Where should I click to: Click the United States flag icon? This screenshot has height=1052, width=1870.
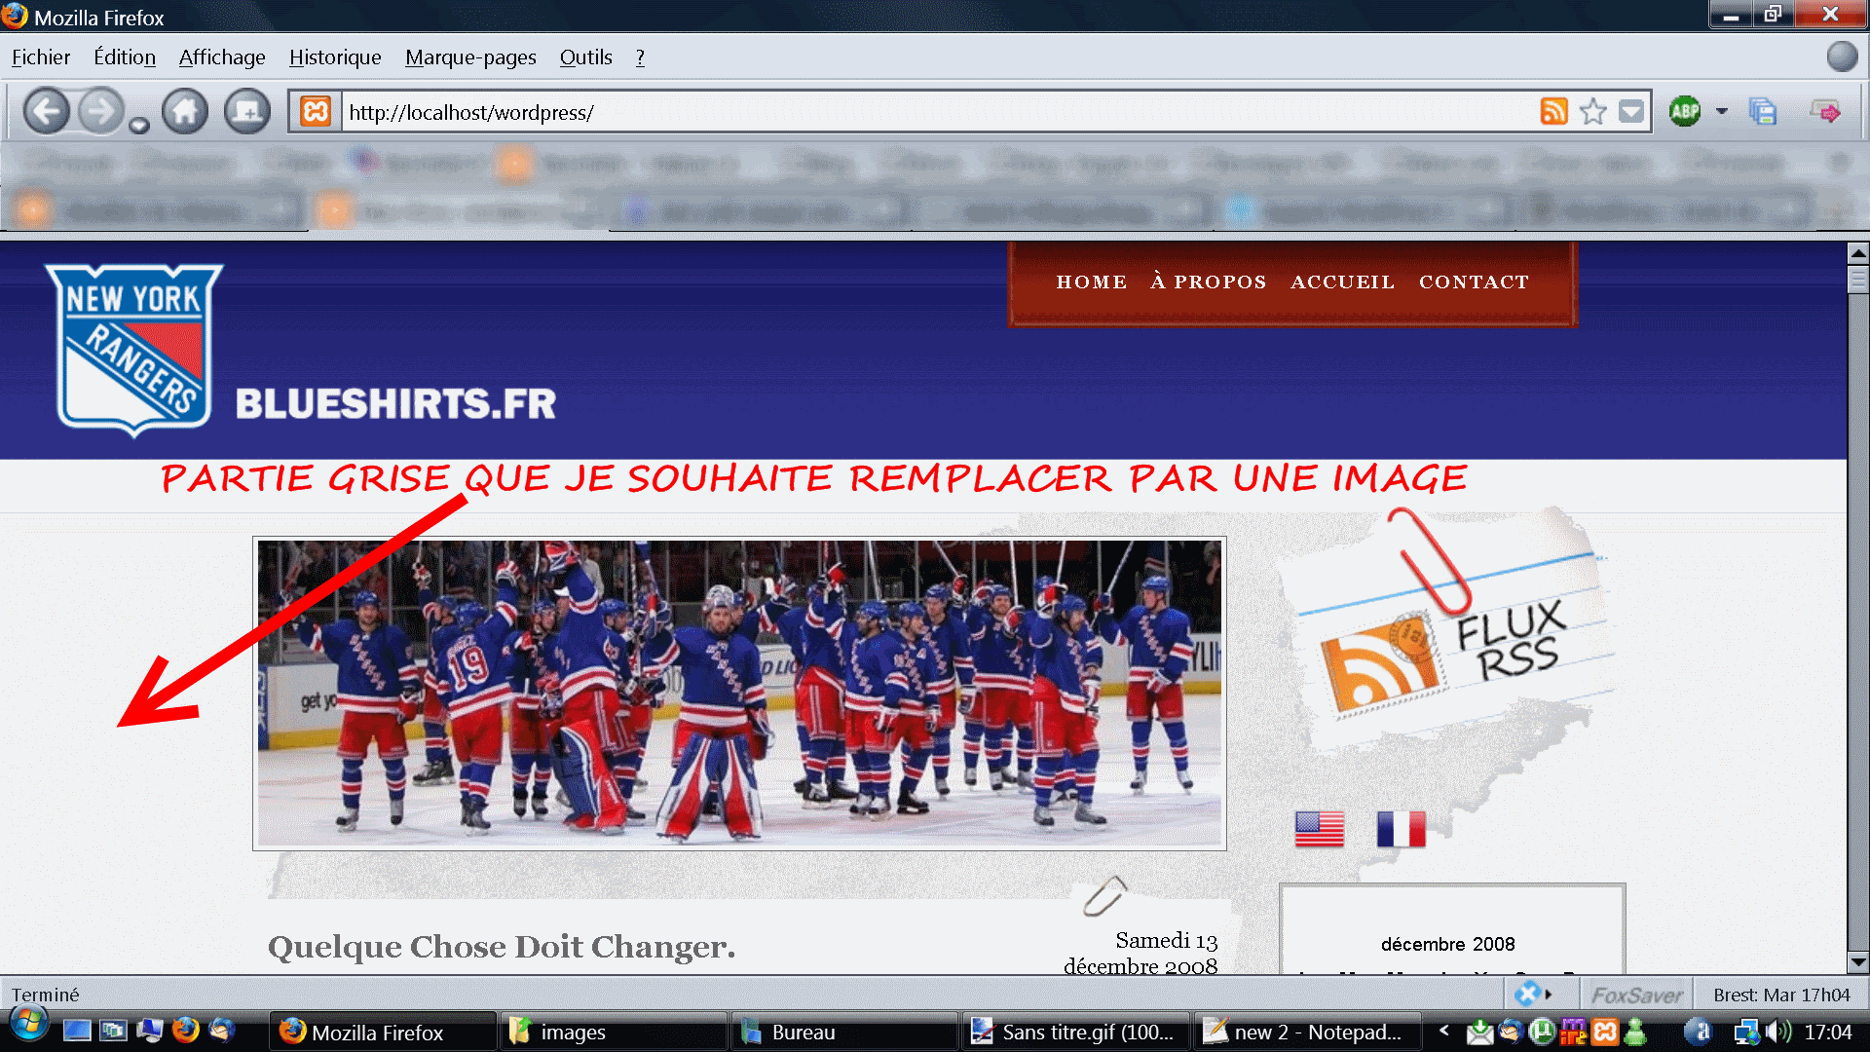point(1319,830)
